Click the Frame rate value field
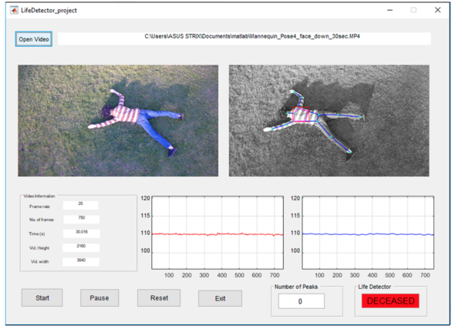This screenshot has width=455, height=329. [81, 205]
